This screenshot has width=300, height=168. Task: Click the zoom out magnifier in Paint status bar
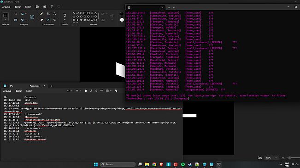point(283,158)
